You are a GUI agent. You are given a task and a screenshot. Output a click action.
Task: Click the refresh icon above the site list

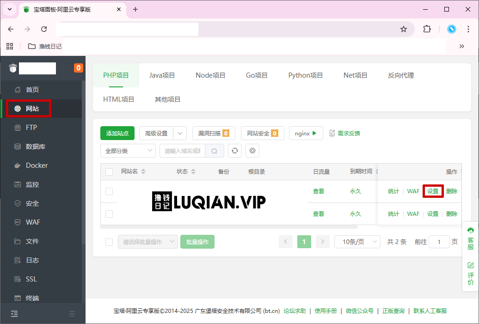(x=235, y=150)
